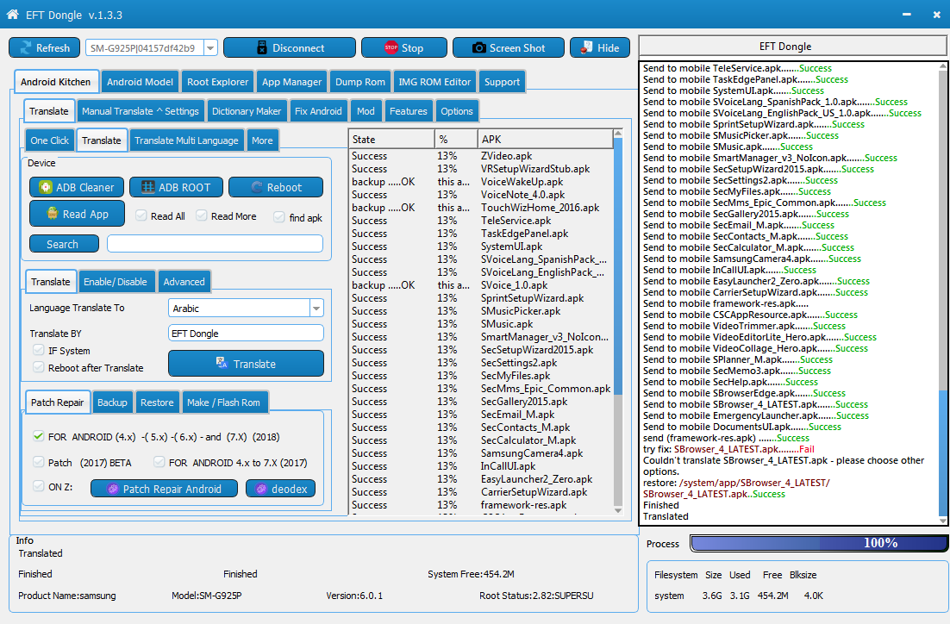
Task: Click the Patch Repair Android purple icon
Action: point(113,489)
